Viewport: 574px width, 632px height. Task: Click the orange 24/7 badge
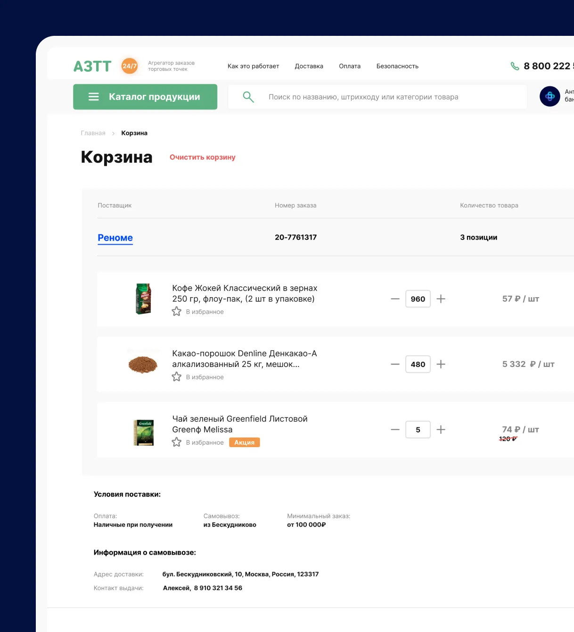click(x=130, y=66)
